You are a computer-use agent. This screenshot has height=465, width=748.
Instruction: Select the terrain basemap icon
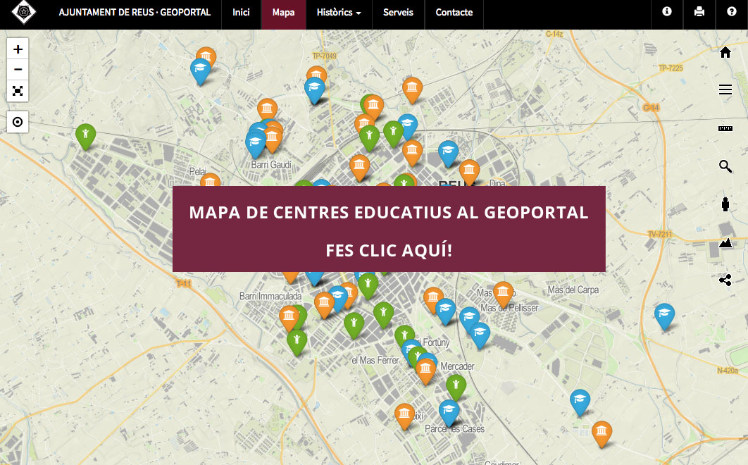[725, 243]
